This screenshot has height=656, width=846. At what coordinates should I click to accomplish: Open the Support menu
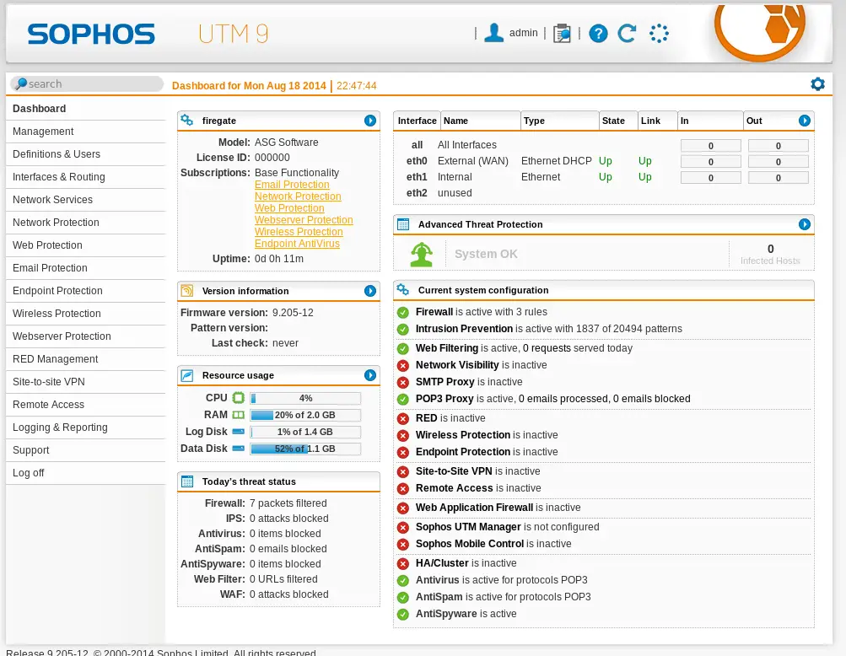pos(85,449)
